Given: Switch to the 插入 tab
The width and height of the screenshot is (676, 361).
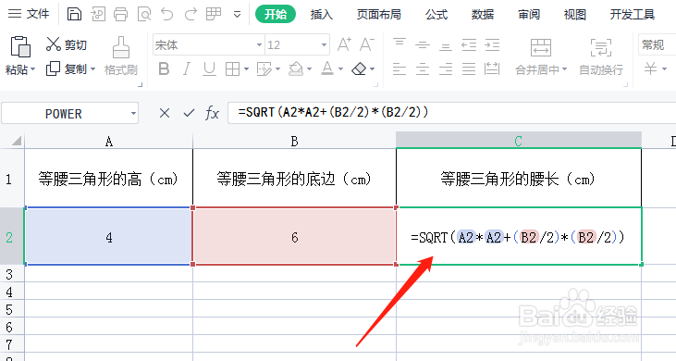Looking at the screenshot, I should coord(322,15).
